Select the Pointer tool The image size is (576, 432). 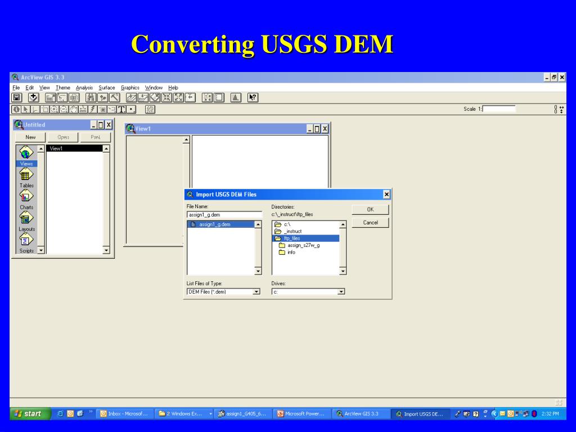(x=26, y=109)
